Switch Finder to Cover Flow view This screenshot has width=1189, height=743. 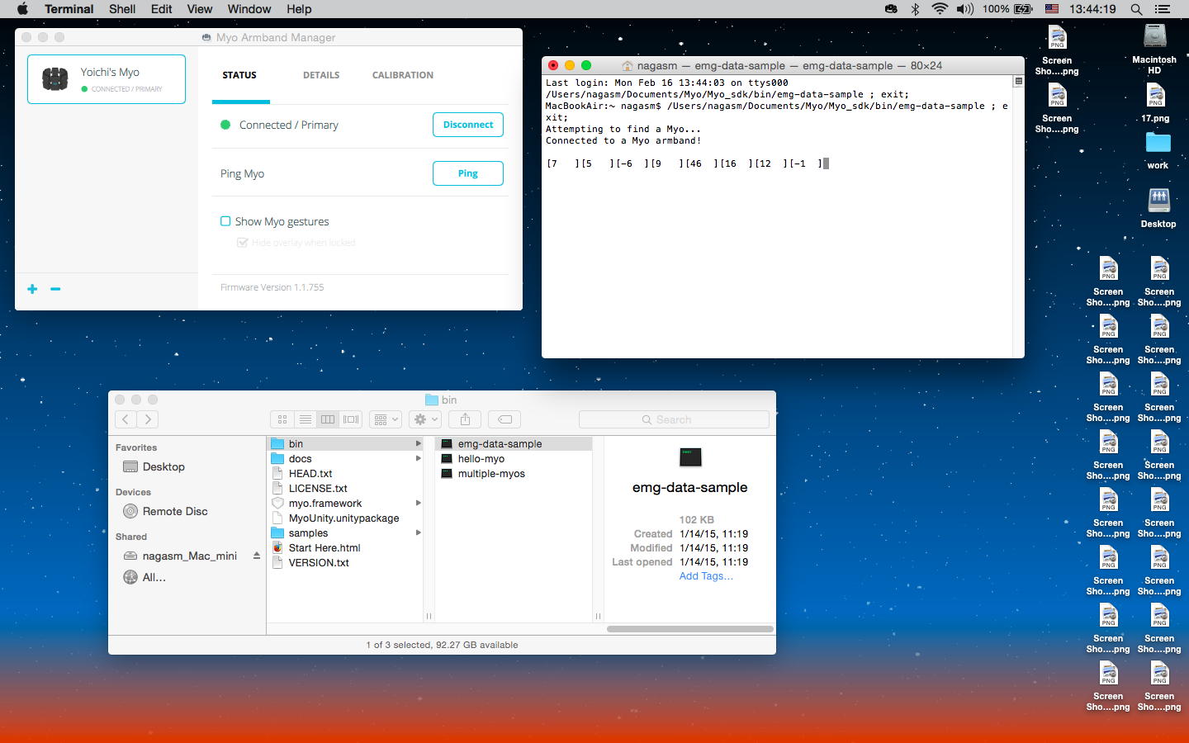(x=351, y=419)
